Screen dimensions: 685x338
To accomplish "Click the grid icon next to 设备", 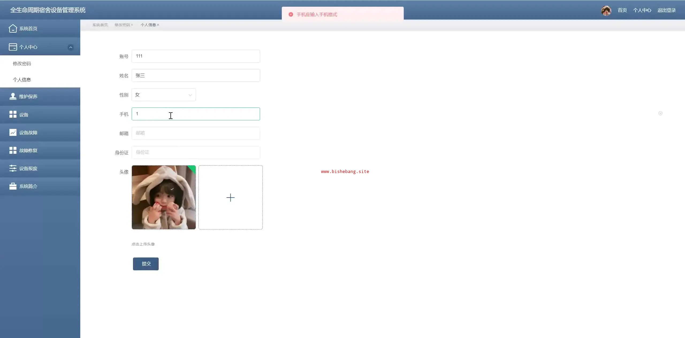I will pyautogui.click(x=13, y=114).
